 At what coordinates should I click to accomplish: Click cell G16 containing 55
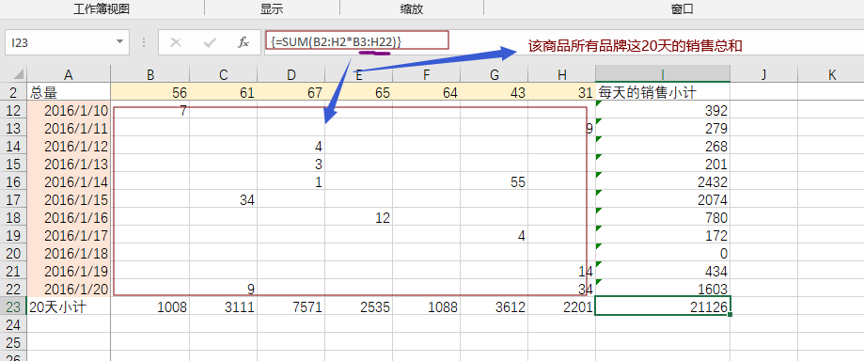point(494,181)
